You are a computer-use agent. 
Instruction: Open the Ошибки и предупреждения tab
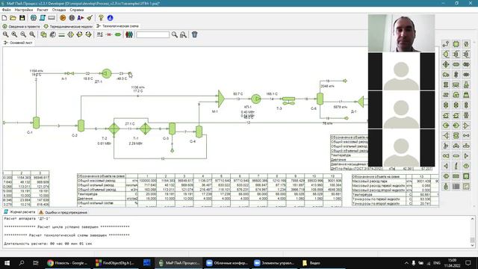[63, 212]
